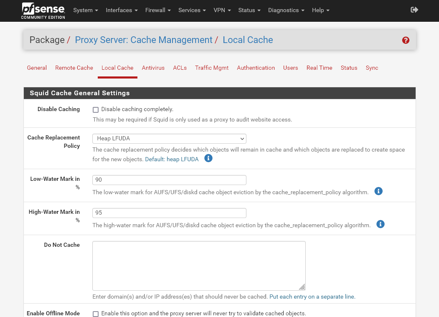This screenshot has width=439, height=317.
Task: Open the red help question mark icon
Action: click(x=406, y=40)
